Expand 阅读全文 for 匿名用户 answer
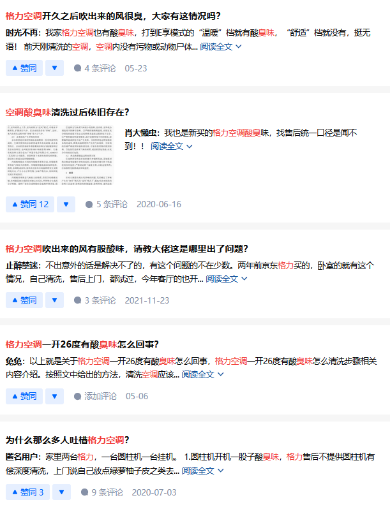 click(x=202, y=471)
